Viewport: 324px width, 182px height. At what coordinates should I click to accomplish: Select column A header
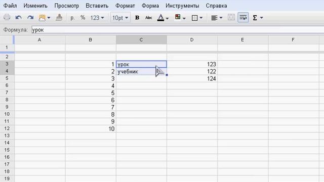click(x=39, y=40)
